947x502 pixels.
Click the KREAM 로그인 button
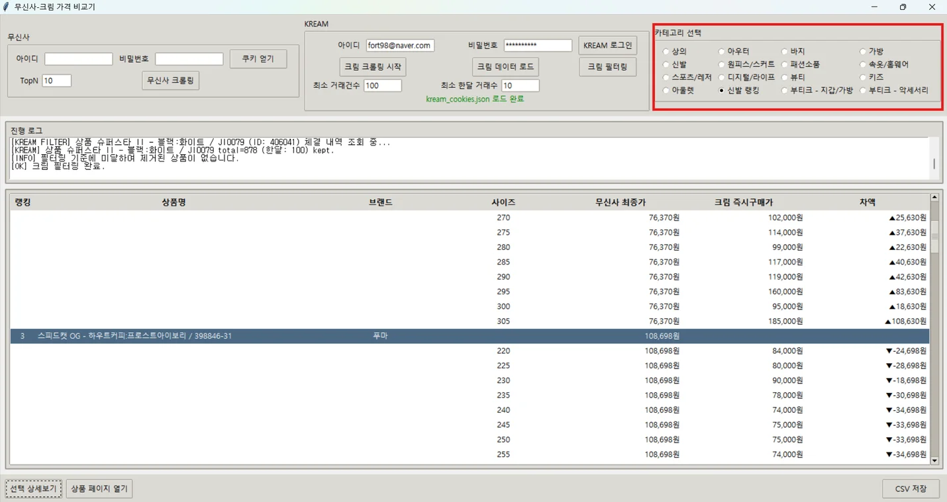(607, 46)
